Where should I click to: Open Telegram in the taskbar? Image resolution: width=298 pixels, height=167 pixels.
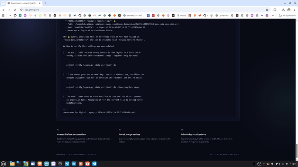pyautogui.click(x=67, y=164)
